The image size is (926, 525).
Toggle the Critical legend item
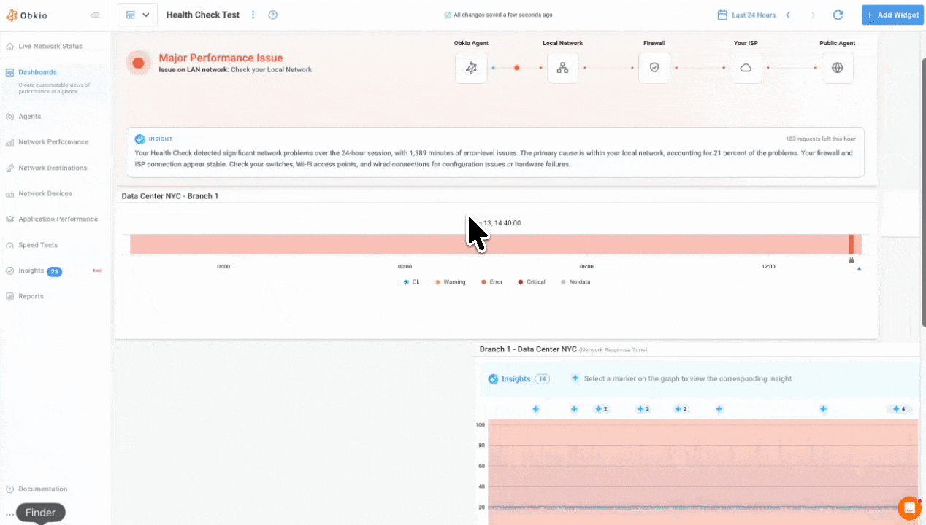(x=531, y=282)
